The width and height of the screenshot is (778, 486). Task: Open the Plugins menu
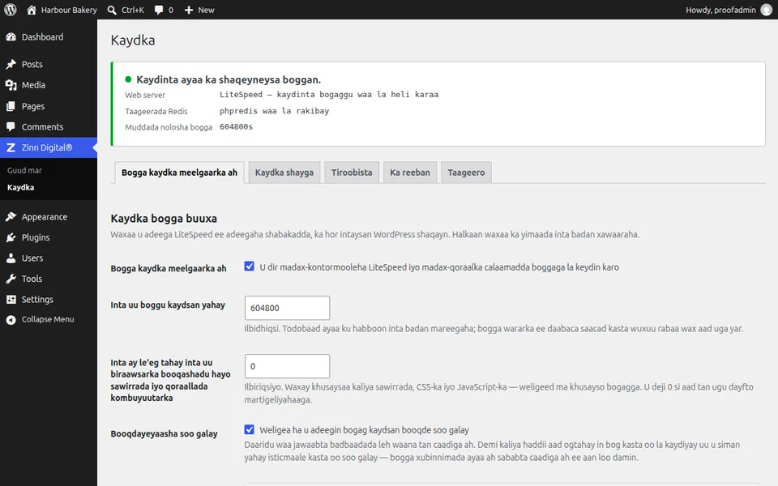[x=49, y=237]
